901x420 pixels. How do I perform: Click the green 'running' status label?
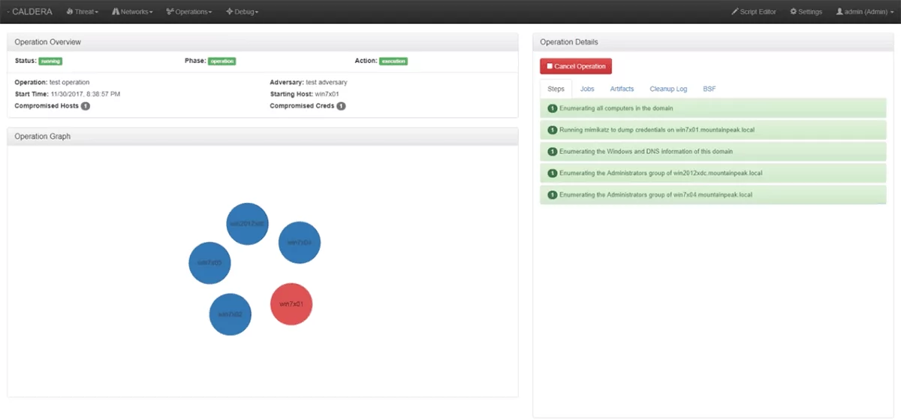pos(51,61)
